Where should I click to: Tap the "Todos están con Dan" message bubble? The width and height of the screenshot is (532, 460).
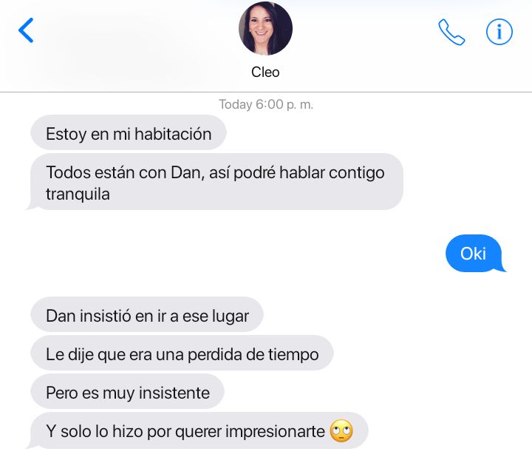point(215,182)
